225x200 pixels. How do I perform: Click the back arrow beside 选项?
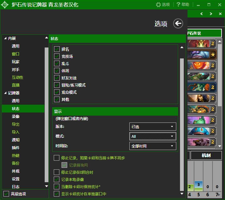178,23
